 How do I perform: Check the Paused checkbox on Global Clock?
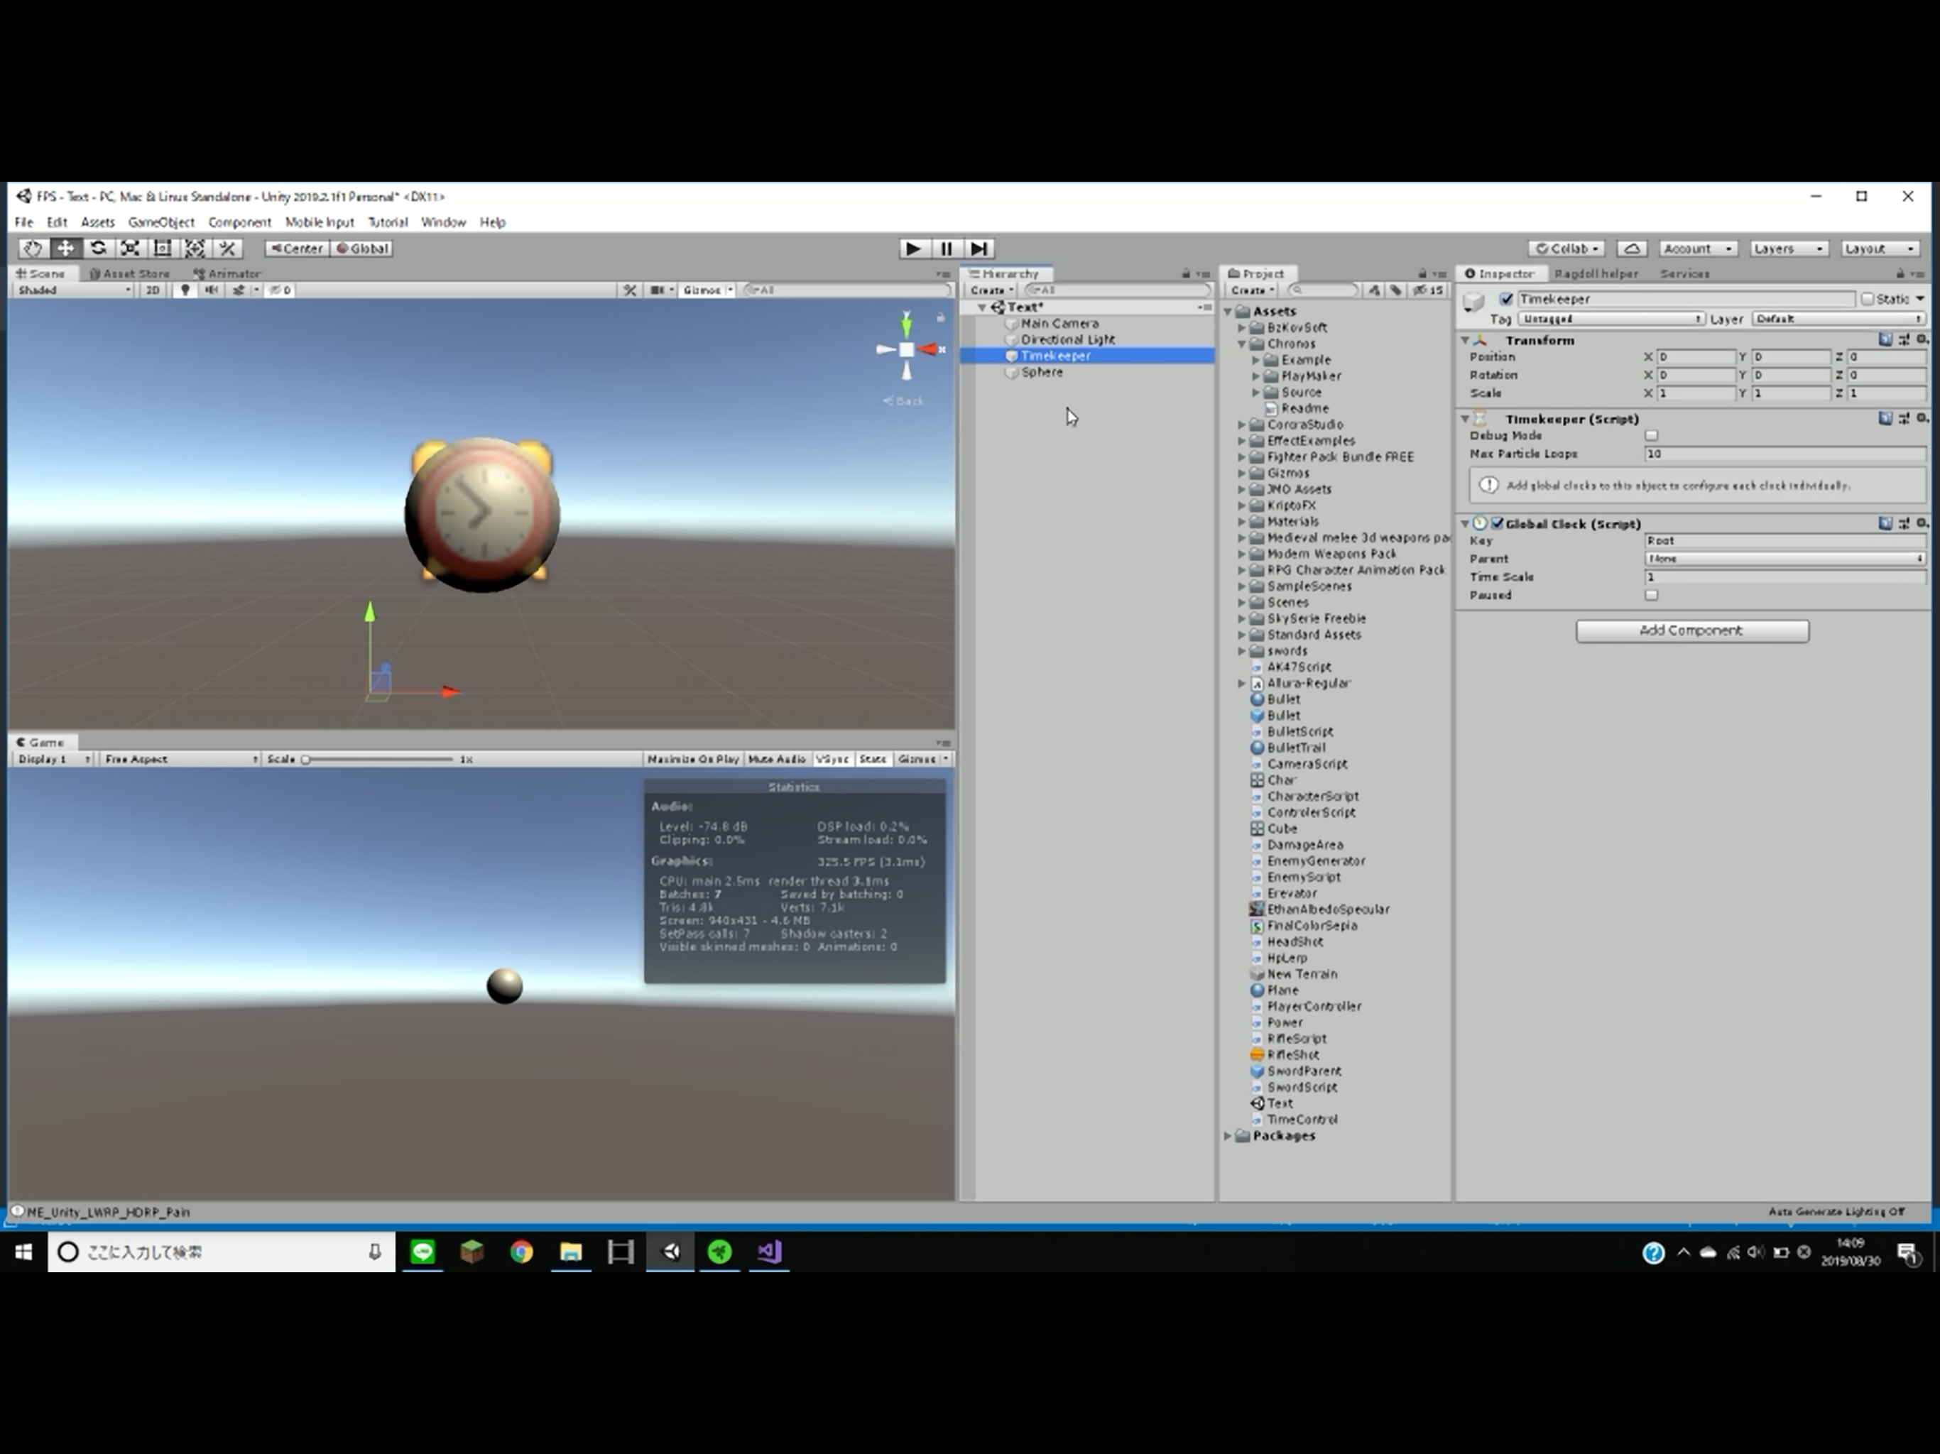(1652, 596)
